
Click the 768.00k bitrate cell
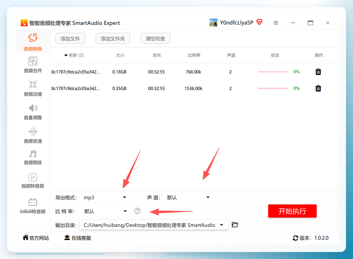click(193, 72)
